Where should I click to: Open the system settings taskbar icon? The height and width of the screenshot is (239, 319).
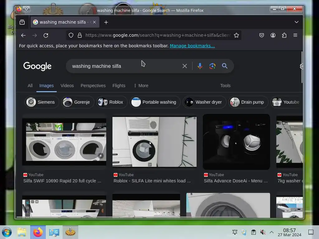tap(54, 232)
